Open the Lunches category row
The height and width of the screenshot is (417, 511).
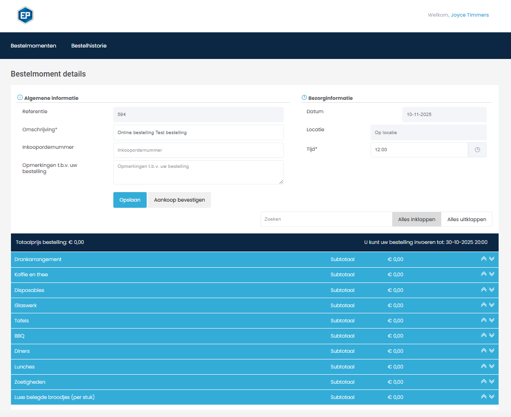[25, 367]
